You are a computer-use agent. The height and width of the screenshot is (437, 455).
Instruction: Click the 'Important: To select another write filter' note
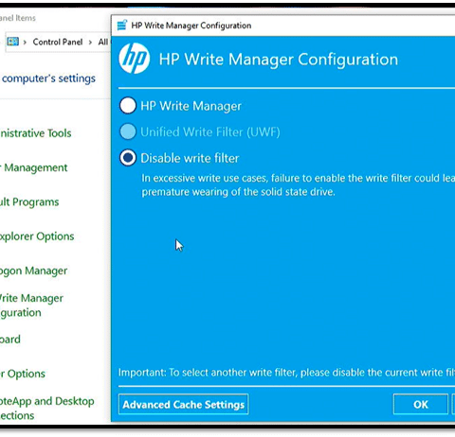pyautogui.click(x=286, y=373)
